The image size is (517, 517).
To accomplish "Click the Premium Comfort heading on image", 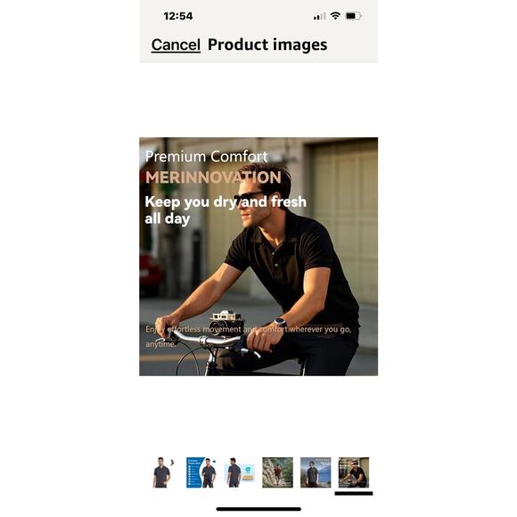I will (206, 156).
